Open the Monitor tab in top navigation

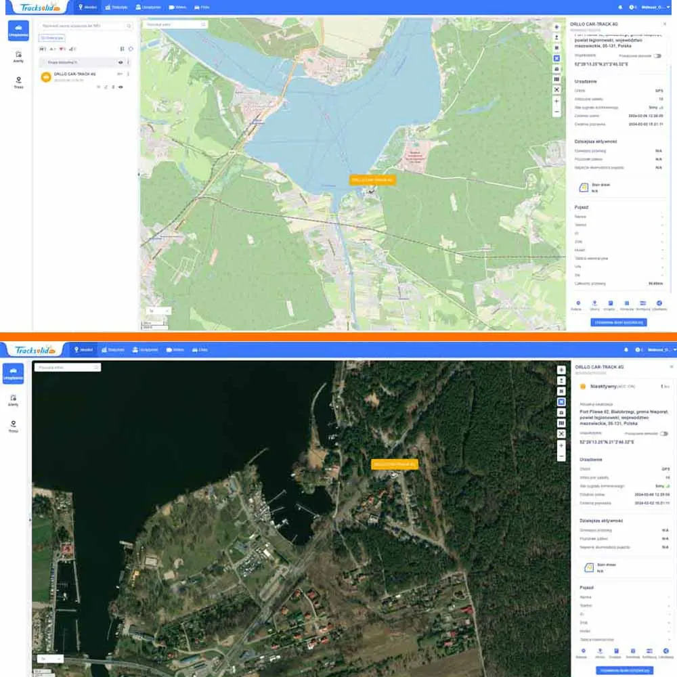coord(87,7)
